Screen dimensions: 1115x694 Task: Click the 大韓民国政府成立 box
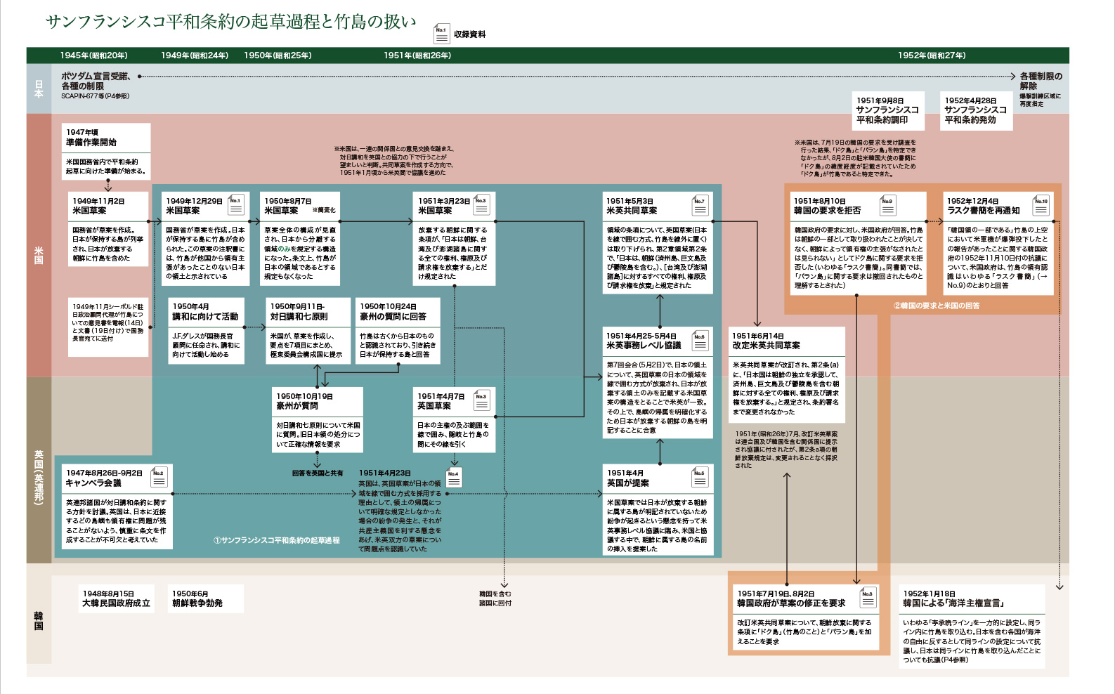[x=116, y=598]
